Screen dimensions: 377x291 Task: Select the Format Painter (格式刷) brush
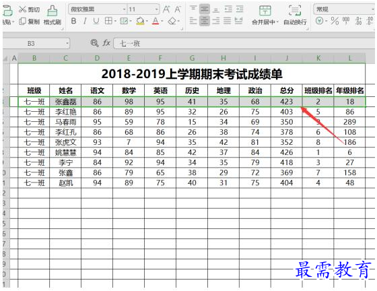coord(53,11)
